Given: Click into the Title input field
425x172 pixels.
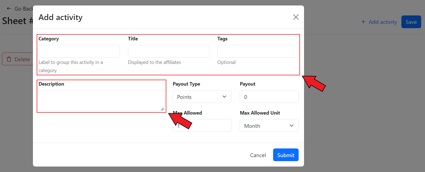Looking at the screenshot, I should (168, 51).
